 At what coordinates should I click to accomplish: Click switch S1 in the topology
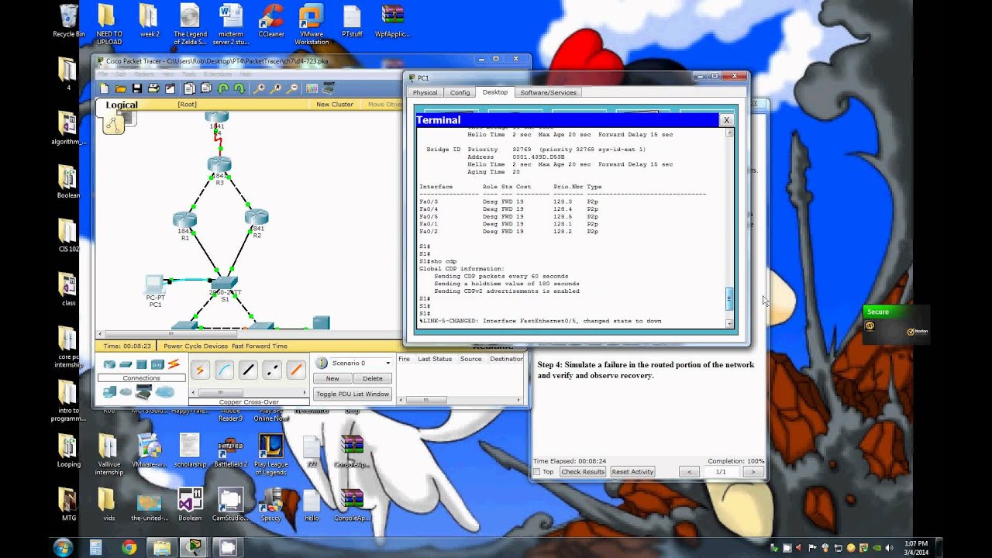[224, 284]
